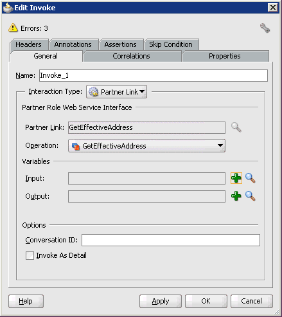The width and height of the screenshot is (282, 317).
Task: Click the Partner Role Web Service Interface heading
Action: (x=77, y=107)
